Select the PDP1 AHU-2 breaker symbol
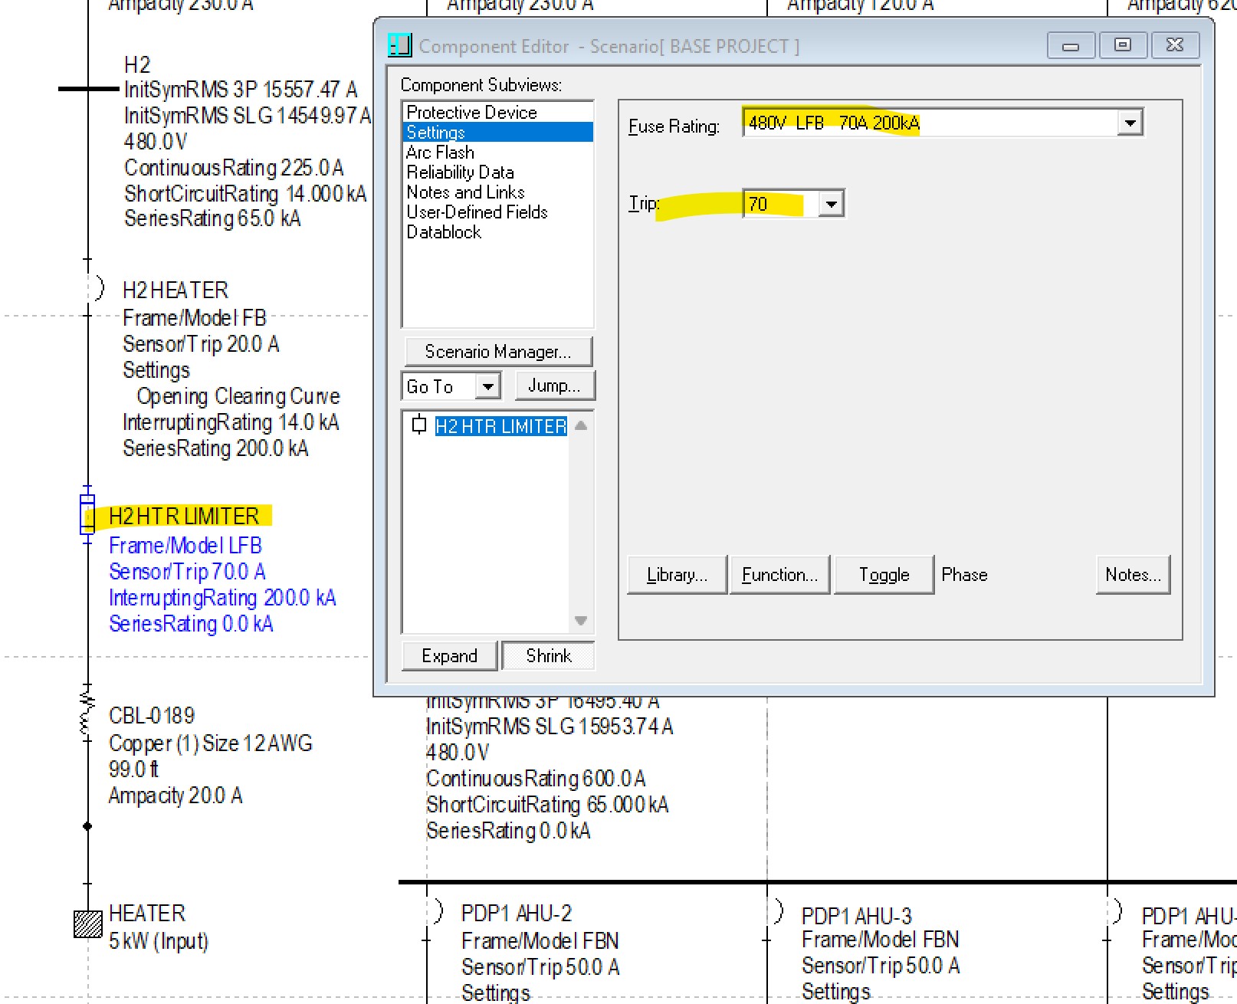This screenshot has height=1004, width=1237. [x=438, y=911]
